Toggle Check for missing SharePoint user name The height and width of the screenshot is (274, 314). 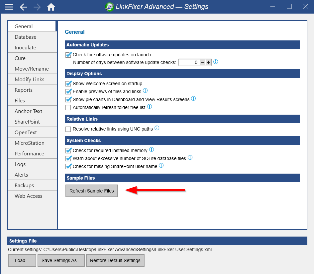(68, 166)
